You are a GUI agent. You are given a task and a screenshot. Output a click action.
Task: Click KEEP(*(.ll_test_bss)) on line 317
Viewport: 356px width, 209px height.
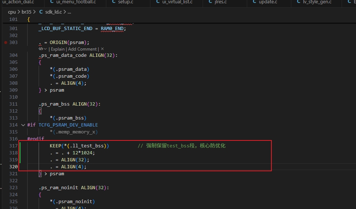79,146
